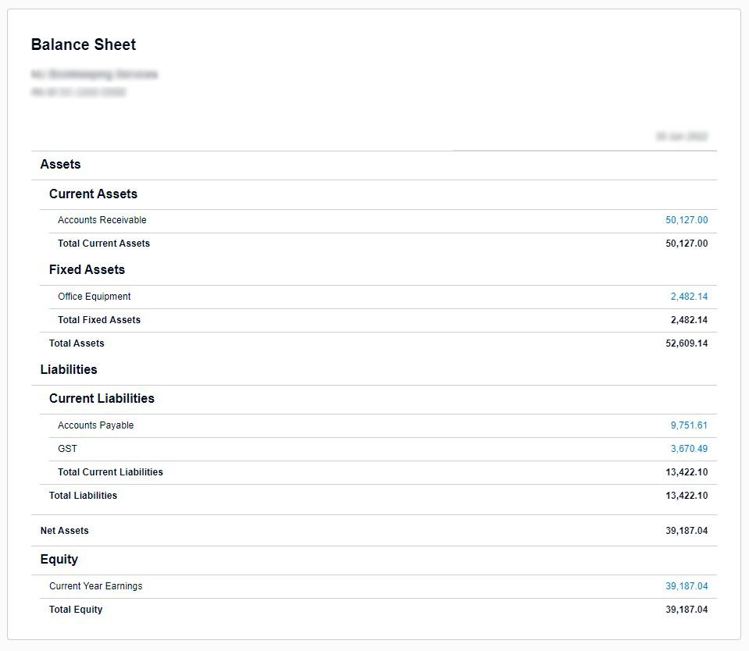Click the Total Assets value 52,609.14

pyautogui.click(x=687, y=343)
